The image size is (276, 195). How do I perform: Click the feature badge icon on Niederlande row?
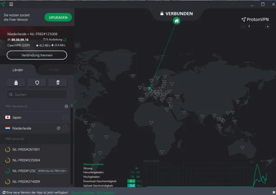coord(59,128)
